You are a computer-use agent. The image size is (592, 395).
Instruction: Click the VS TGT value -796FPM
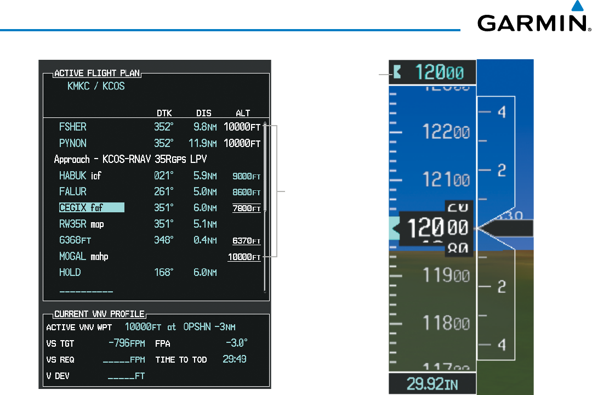pyautogui.click(x=127, y=343)
